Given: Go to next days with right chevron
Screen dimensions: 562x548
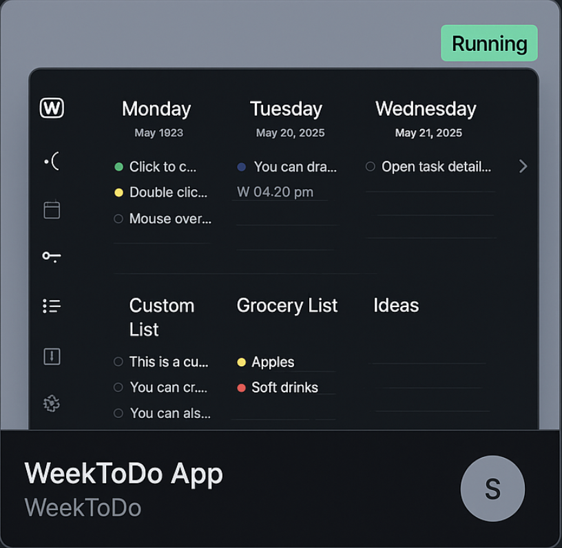Looking at the screenshot, I should coord(523,166).
